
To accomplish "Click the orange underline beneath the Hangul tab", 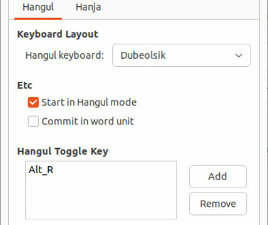I will point(38,19).
